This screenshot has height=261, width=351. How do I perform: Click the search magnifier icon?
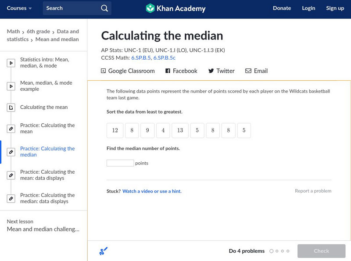(x=104, y=8)
